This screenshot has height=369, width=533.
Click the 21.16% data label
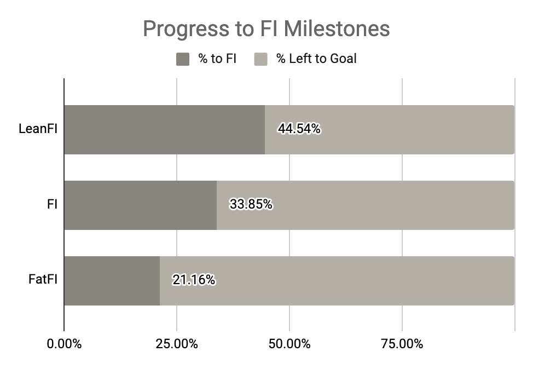click(194, 280)
